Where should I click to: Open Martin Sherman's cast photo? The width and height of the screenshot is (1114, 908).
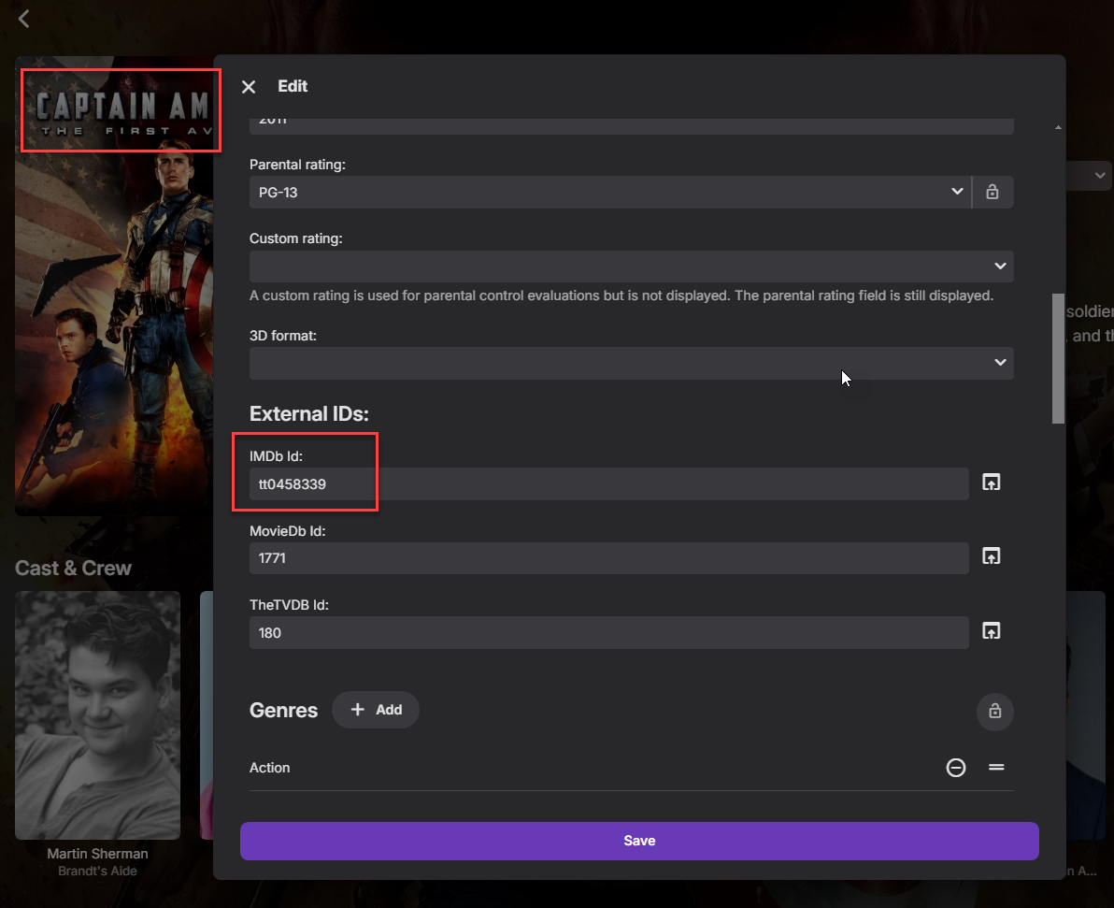(x=97, y=715)
